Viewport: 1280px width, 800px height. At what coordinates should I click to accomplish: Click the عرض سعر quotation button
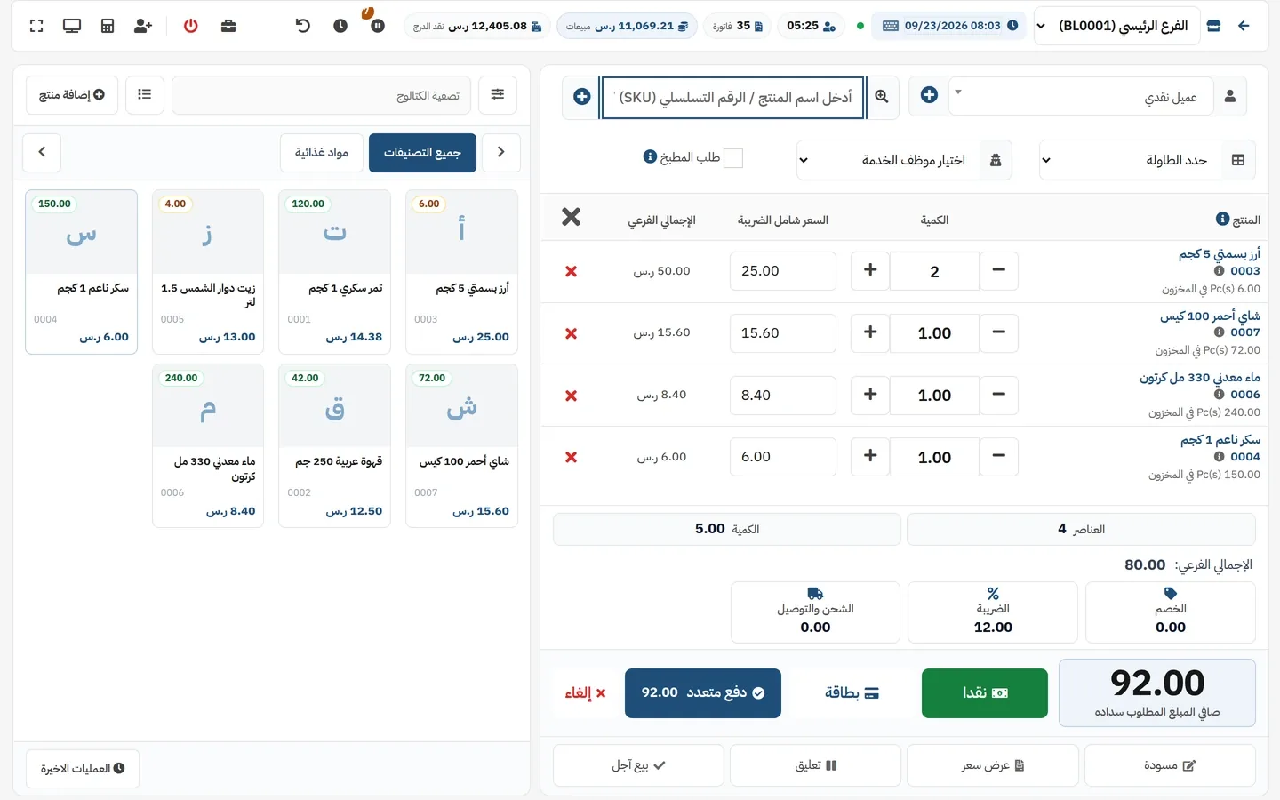(x=993, y=765)
